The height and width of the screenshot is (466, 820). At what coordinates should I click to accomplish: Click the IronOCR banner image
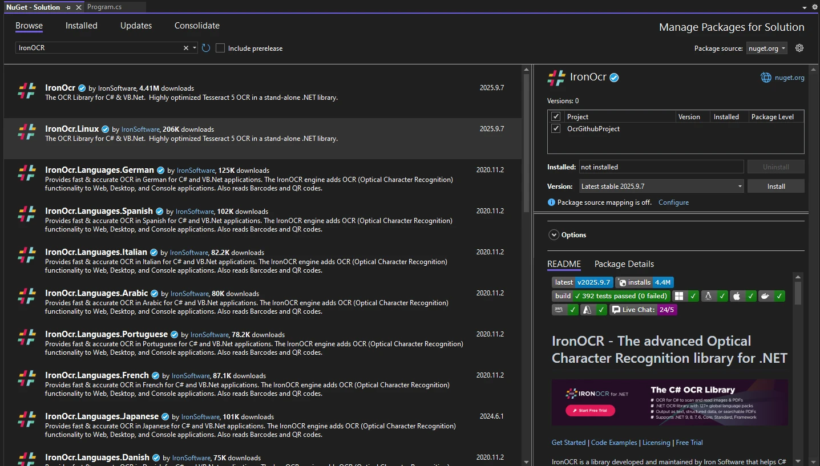(x=669, y=402)
